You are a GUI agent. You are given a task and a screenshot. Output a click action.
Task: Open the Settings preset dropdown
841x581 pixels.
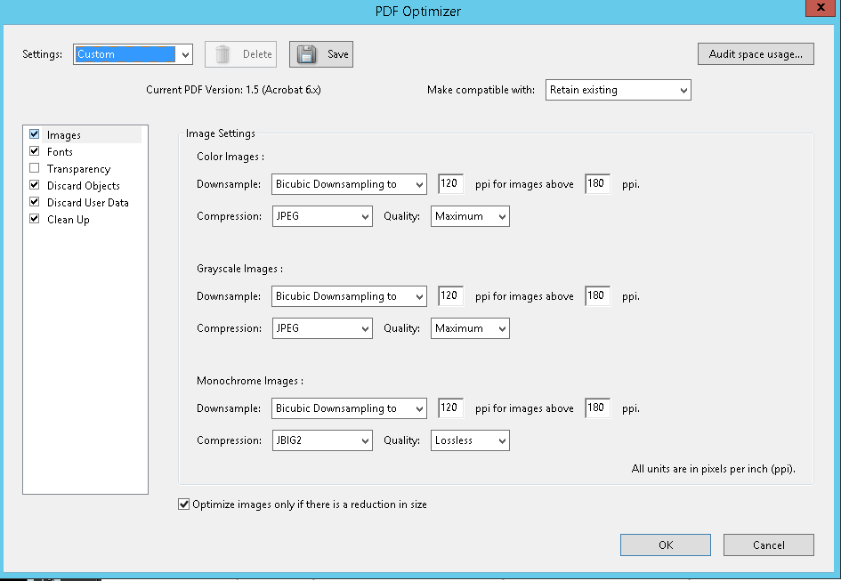point(185,54)
